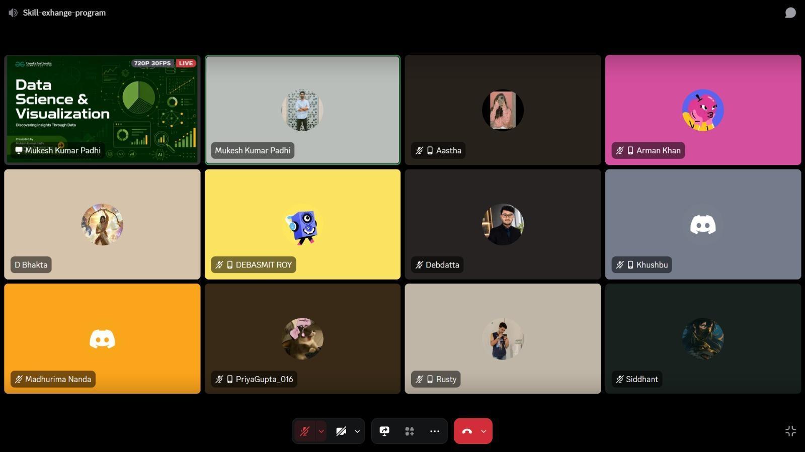
Task: Click the Skill-exhange-program channel title
Action: point(64,13)
